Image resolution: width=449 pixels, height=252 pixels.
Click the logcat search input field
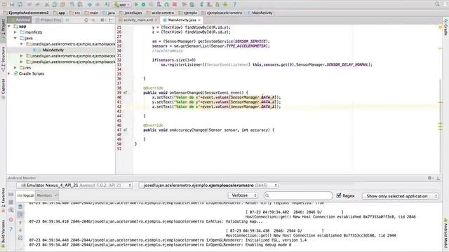tap(298, 195)
